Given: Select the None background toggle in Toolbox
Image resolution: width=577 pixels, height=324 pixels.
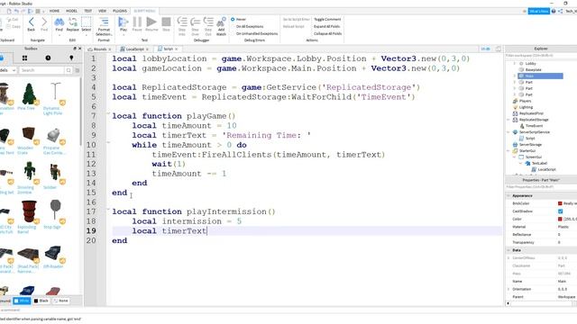Looking at the screenshot, I should click(x=60, y=301).
